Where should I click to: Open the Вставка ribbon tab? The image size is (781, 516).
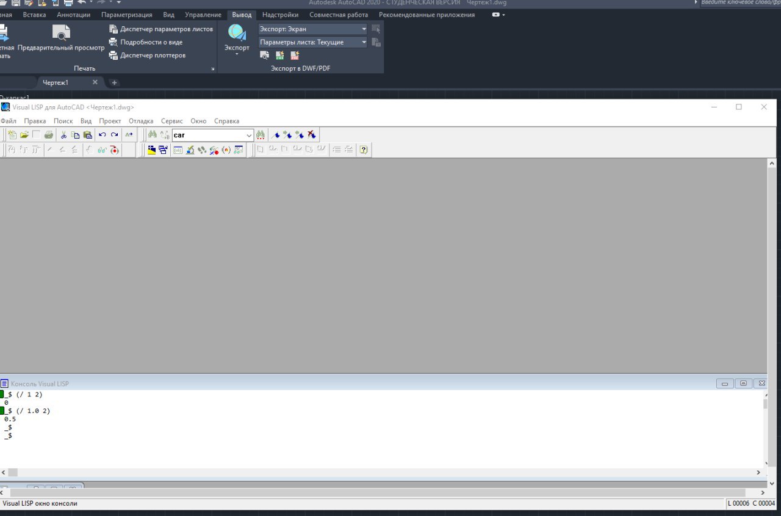[x=34, y=15]
